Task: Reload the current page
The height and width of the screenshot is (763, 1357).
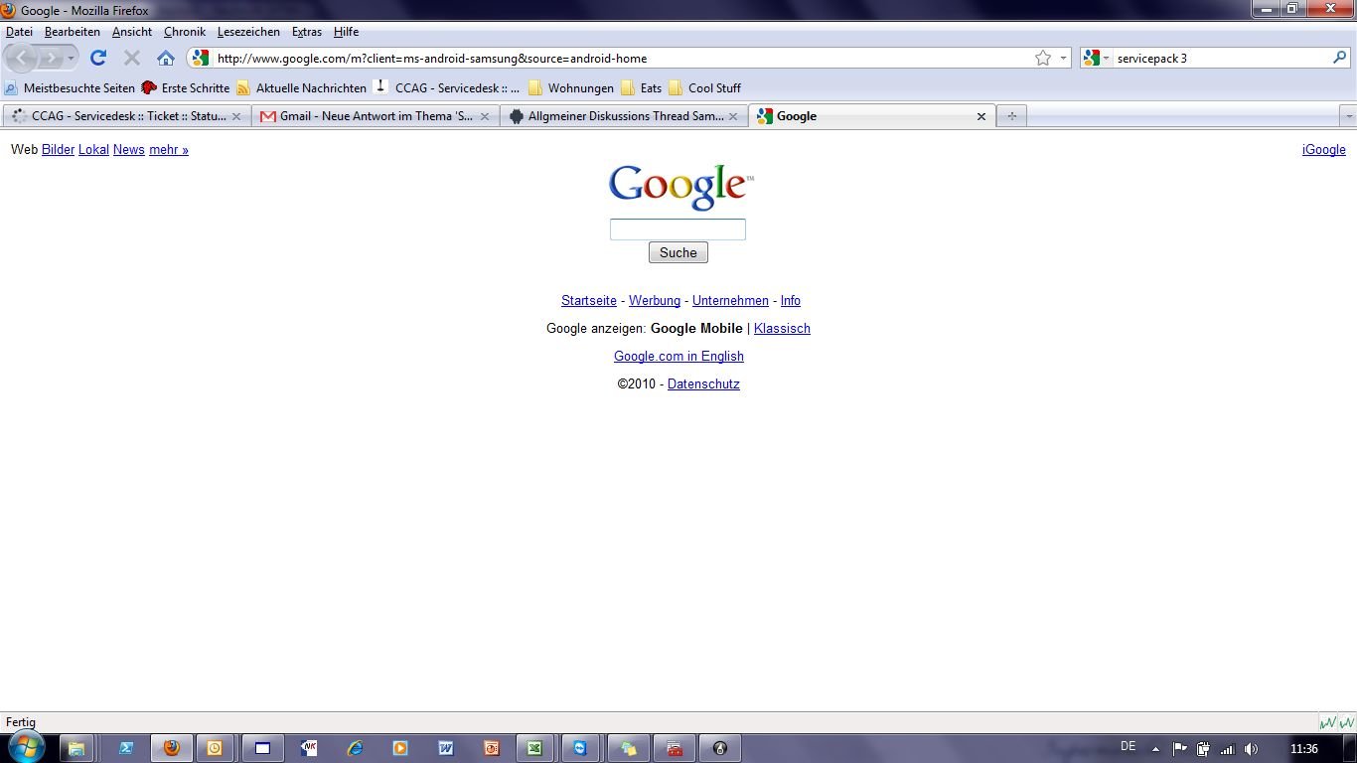Action: tap(97, 58)
